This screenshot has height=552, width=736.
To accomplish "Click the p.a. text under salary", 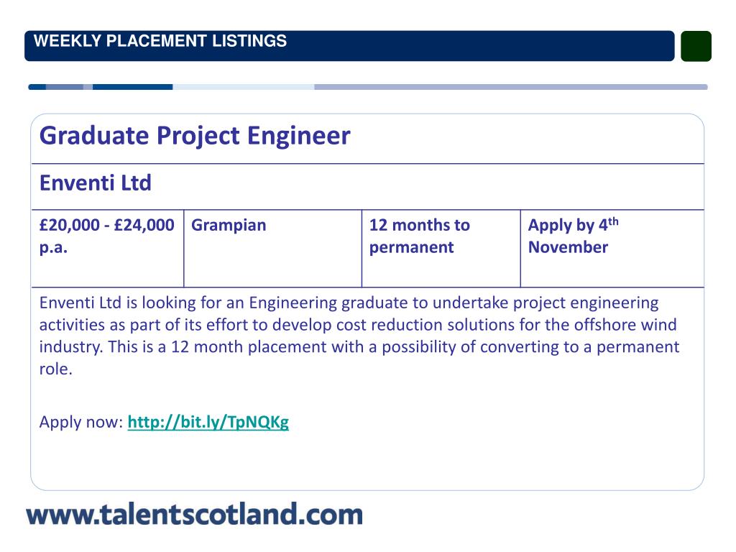I will (53, 247).
